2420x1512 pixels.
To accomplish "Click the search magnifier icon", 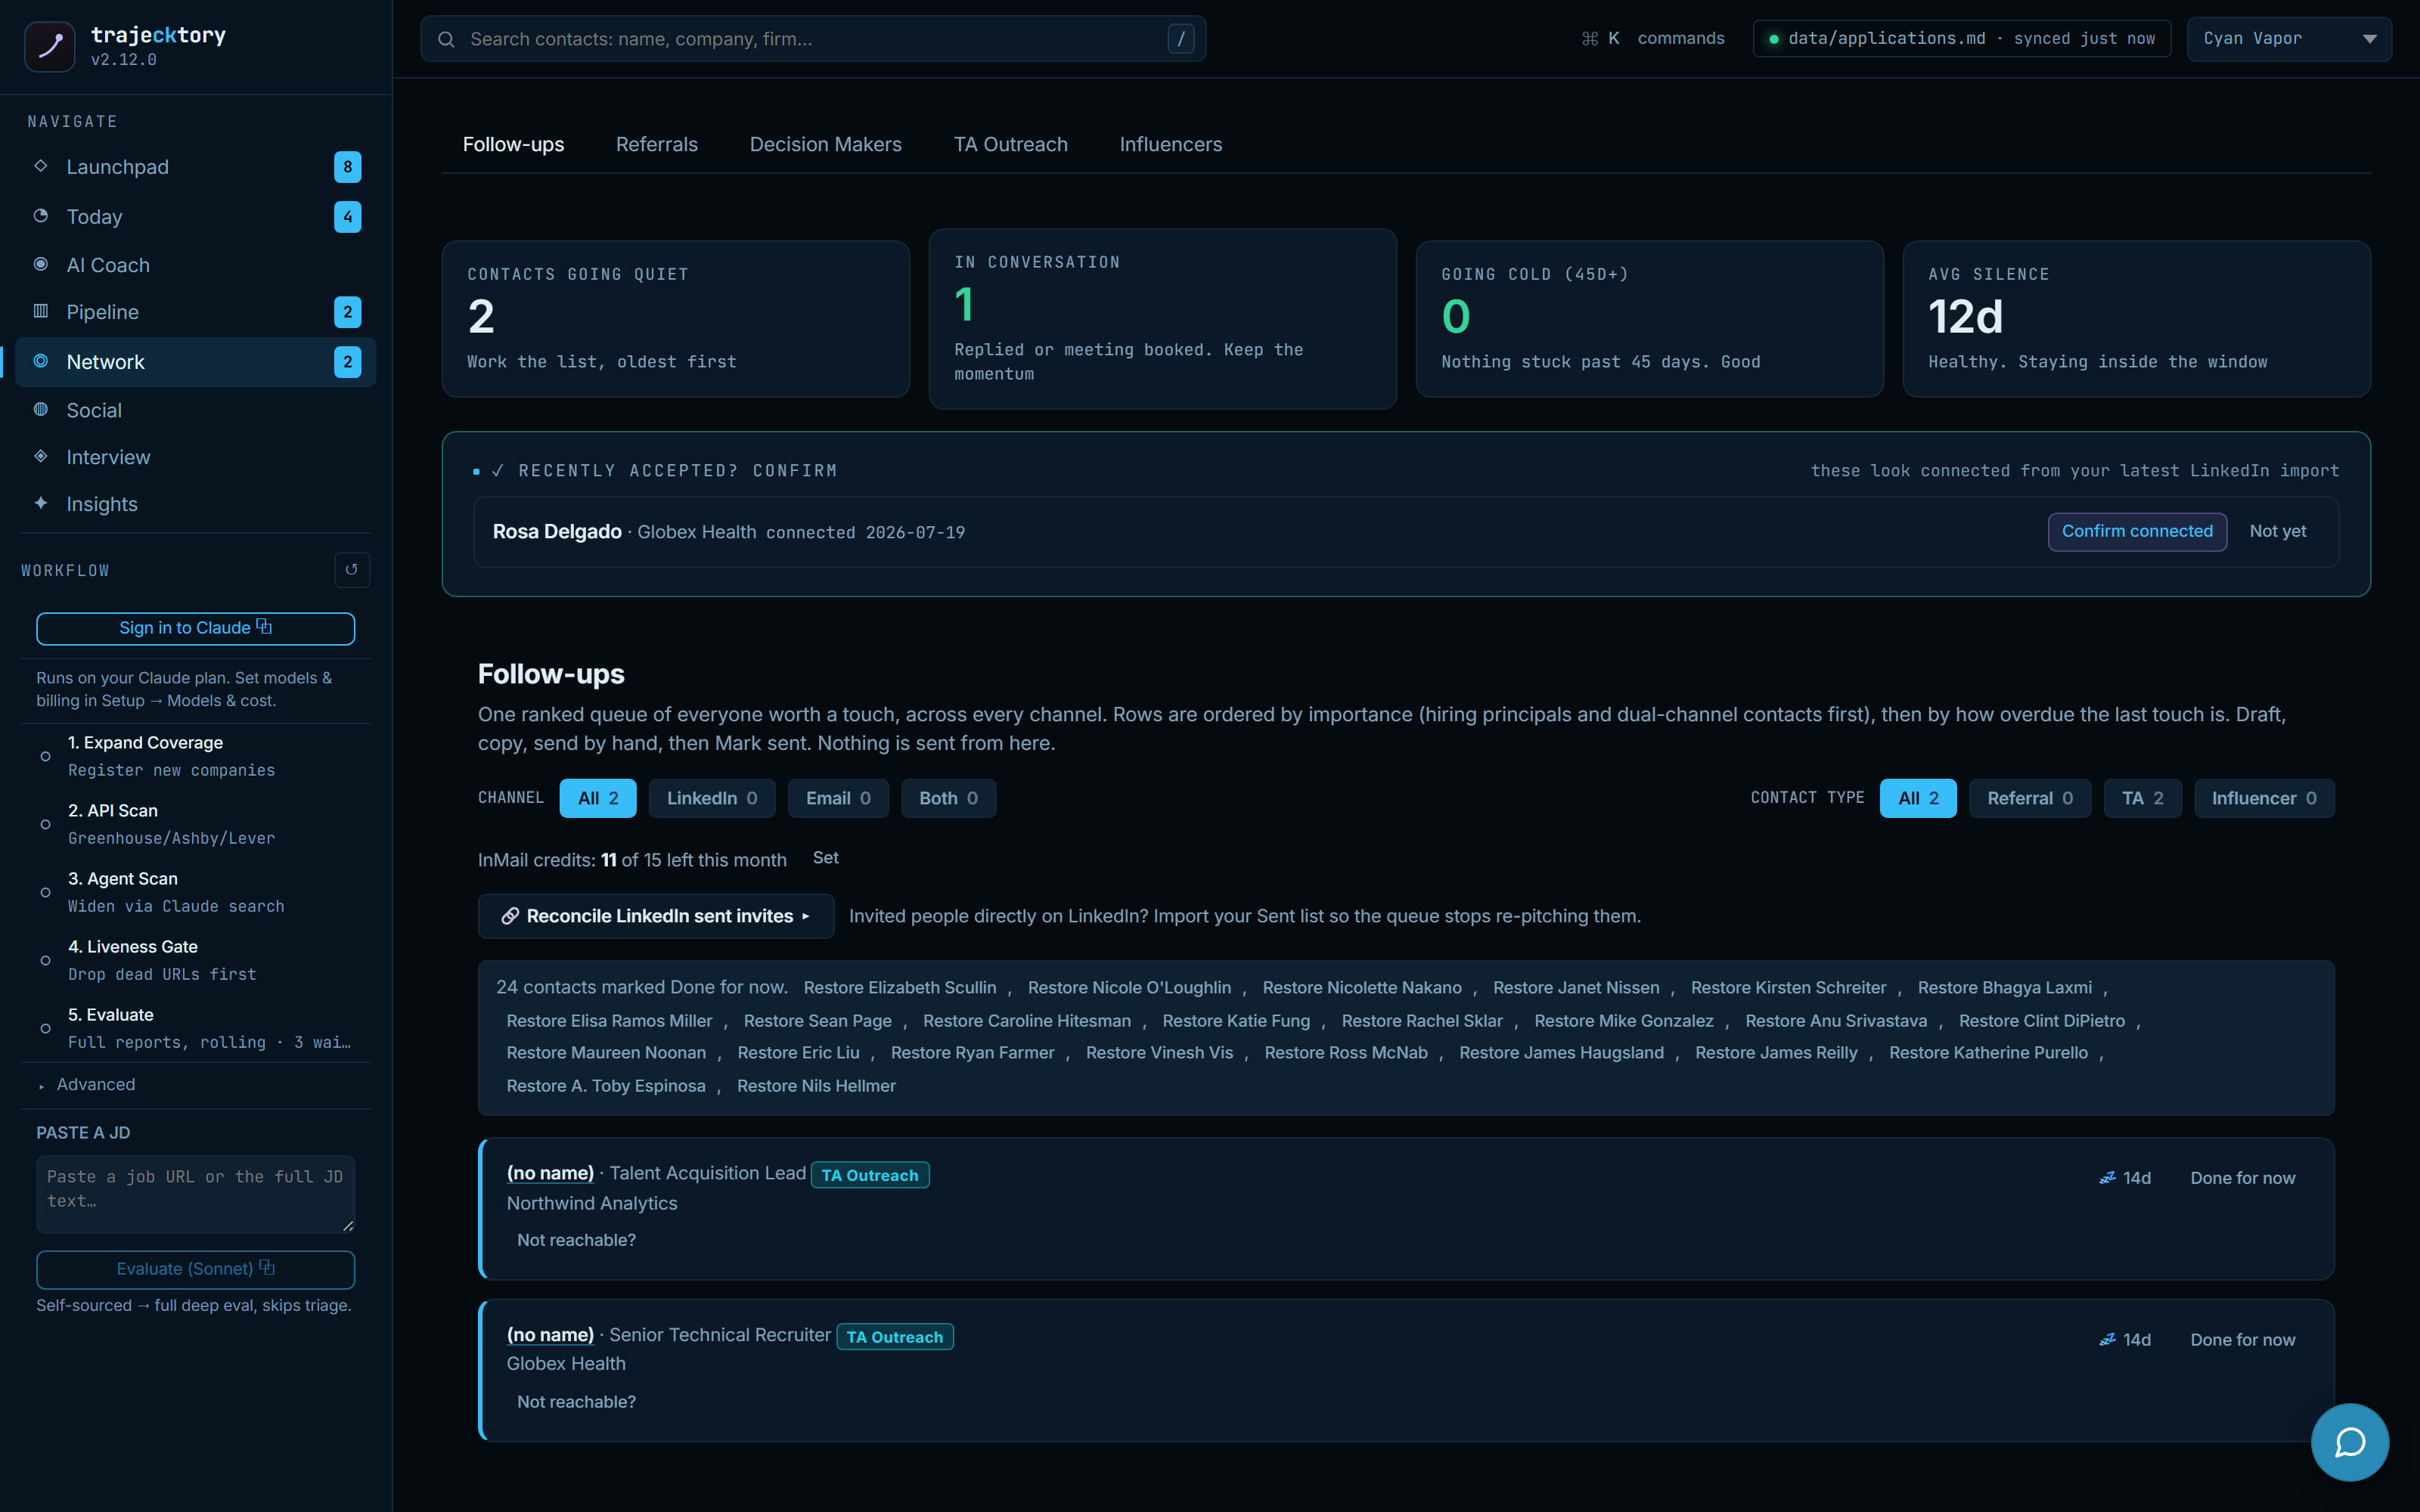I will 447,39.
